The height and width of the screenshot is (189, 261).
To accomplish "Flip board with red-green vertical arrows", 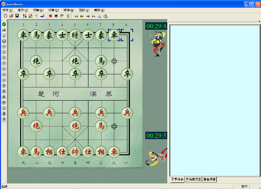I will click(x=25, y=16).
